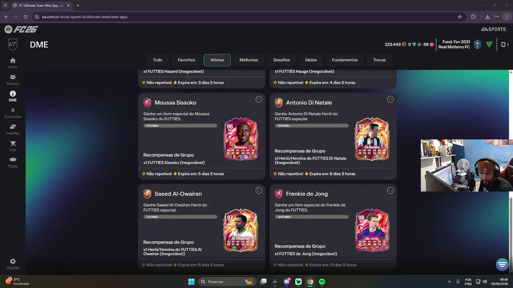Favorite the Saeed Al-Owairan challenge
Image resolution: width=513 pixels, height=288 pixels.
(x=259, y=190)
